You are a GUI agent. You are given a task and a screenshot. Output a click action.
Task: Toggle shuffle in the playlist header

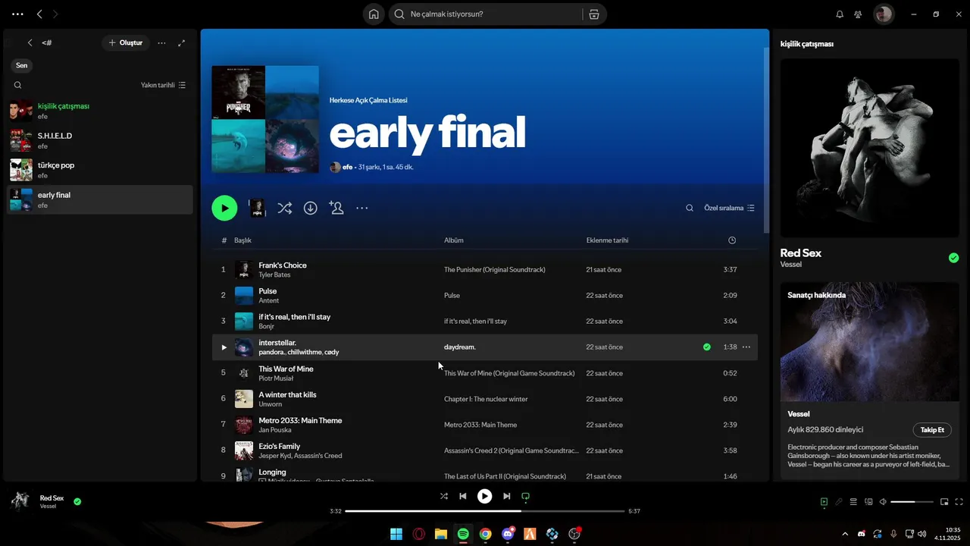[284, 208]
